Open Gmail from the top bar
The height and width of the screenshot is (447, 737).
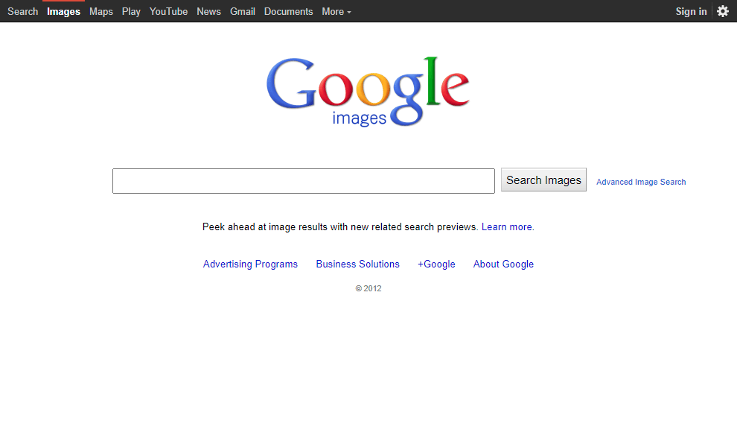243,11
